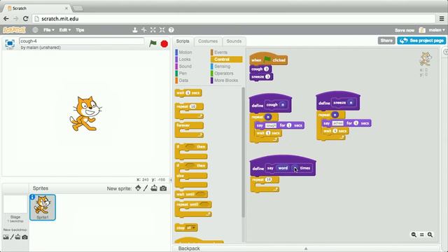448x252 pixels.
Task: Zoom in scripts area magnifier
Action: [430, 234]
